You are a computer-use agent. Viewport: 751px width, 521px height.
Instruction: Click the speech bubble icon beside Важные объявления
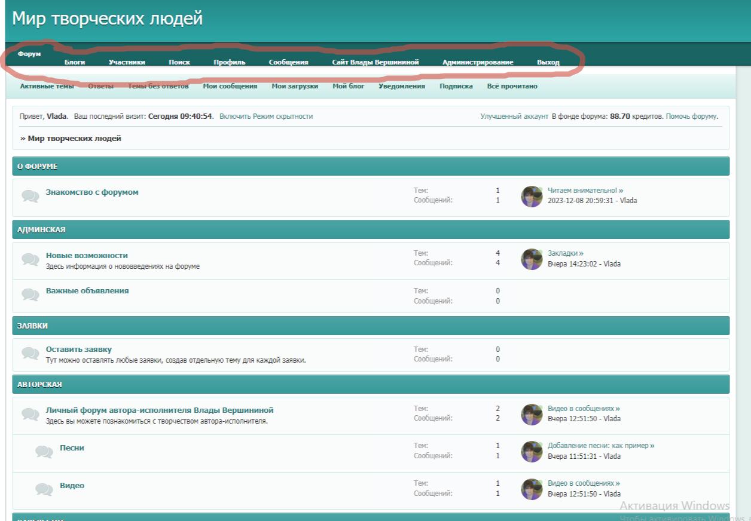(x=30, y=295)
